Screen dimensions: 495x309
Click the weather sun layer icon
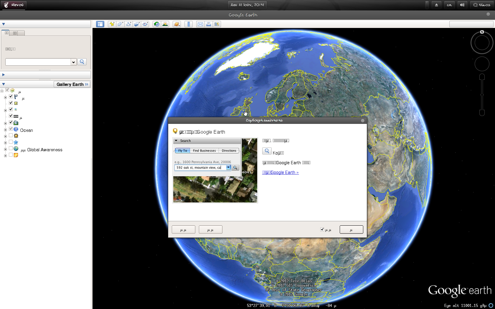click(16, 136)
